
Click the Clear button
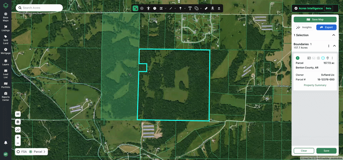tap(304, 151)
